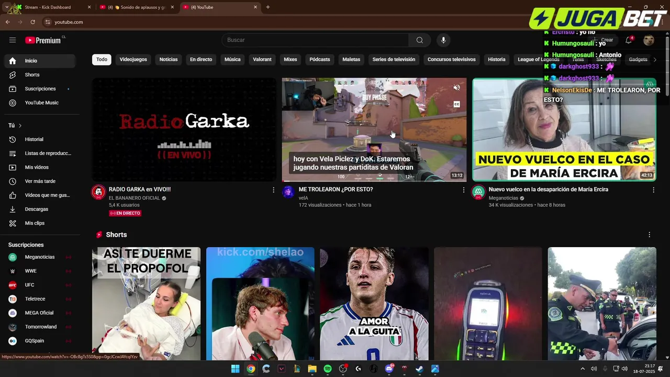
Task: Open the RadioGarka live stream thumbnail
Action: (x=184, y=130)
